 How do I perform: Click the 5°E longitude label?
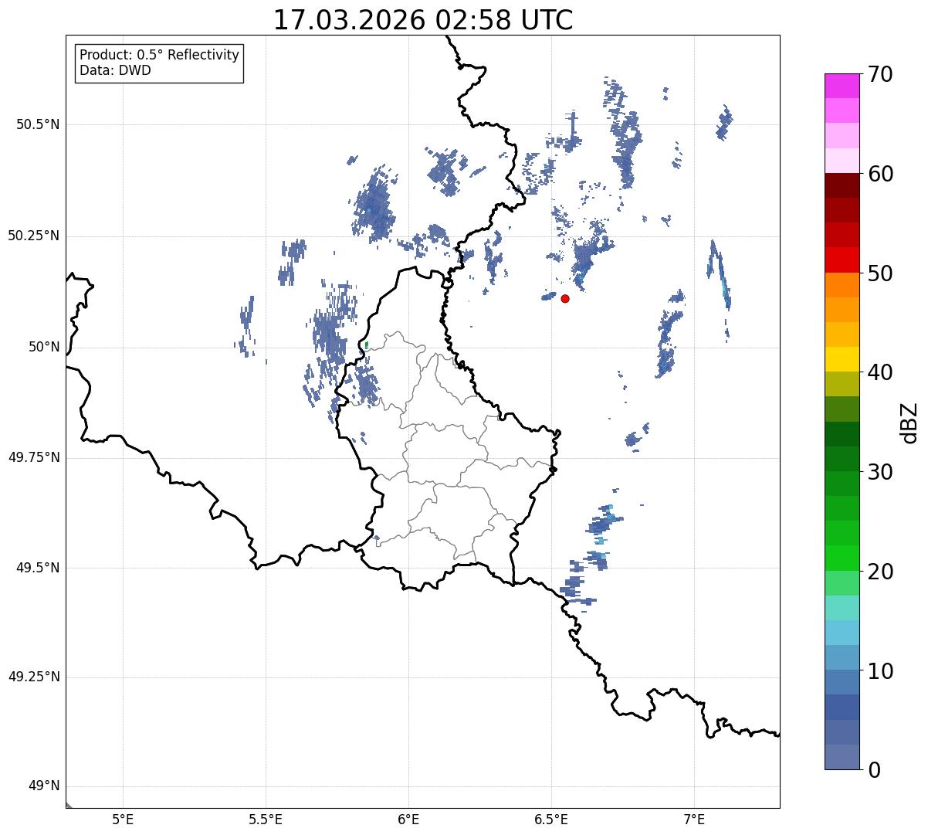(123, 820)
